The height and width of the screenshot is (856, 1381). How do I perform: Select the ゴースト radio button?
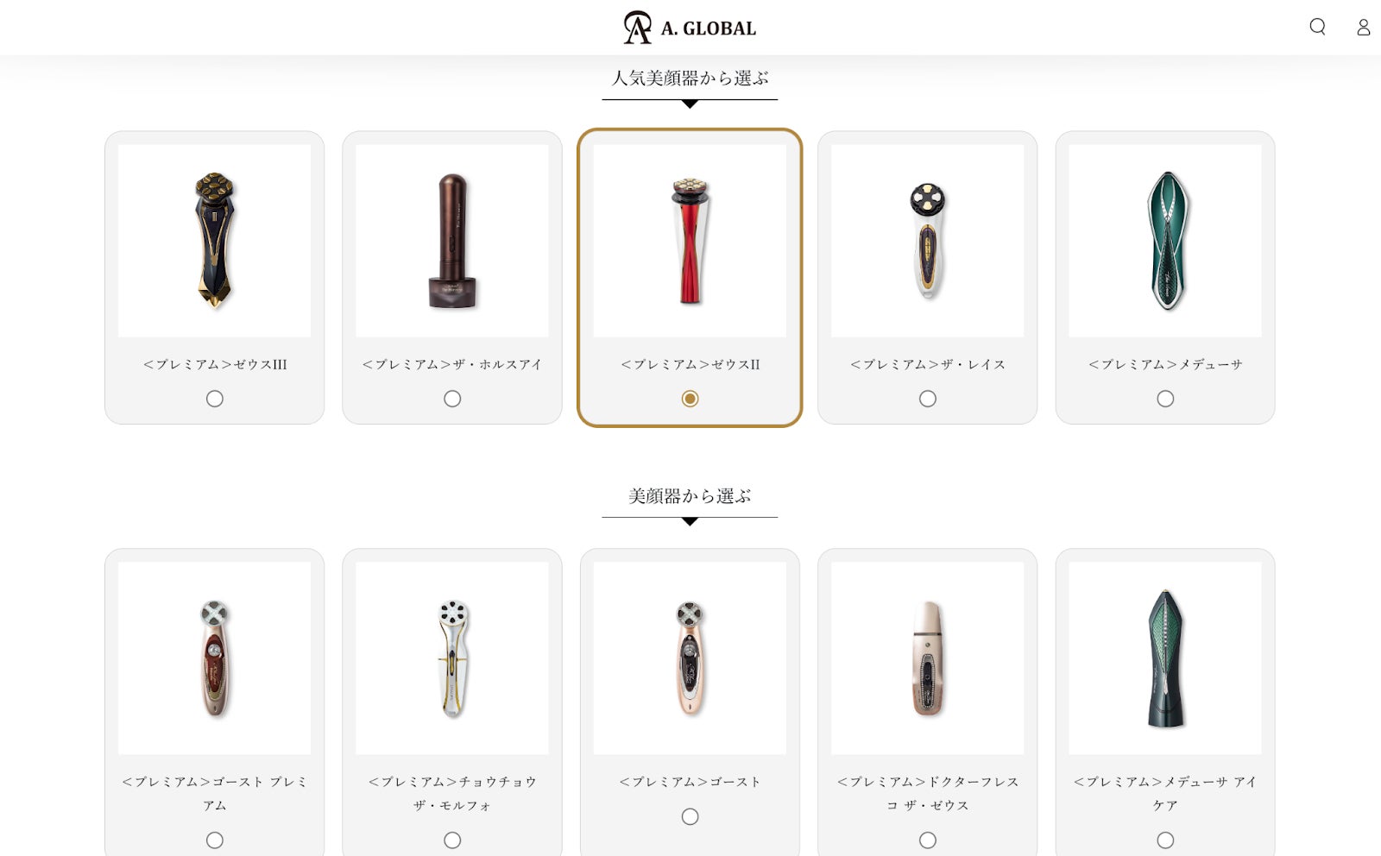point(690,816)
